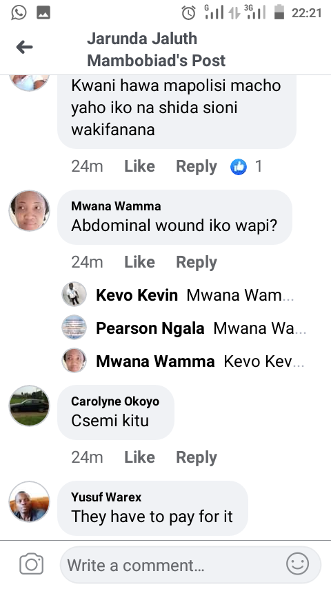Reply to Carolyne Okoyo's comment
The width and height of the screenshot is (331, 589).
[197, 457]
